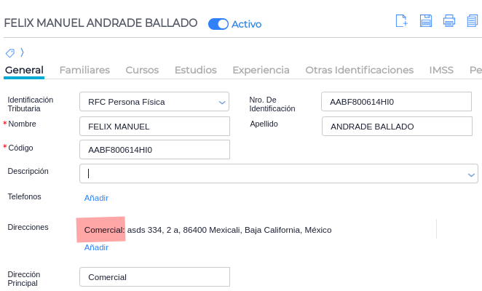
Task: Save the record with the floppy disk icon
Action: click(426, 21)
